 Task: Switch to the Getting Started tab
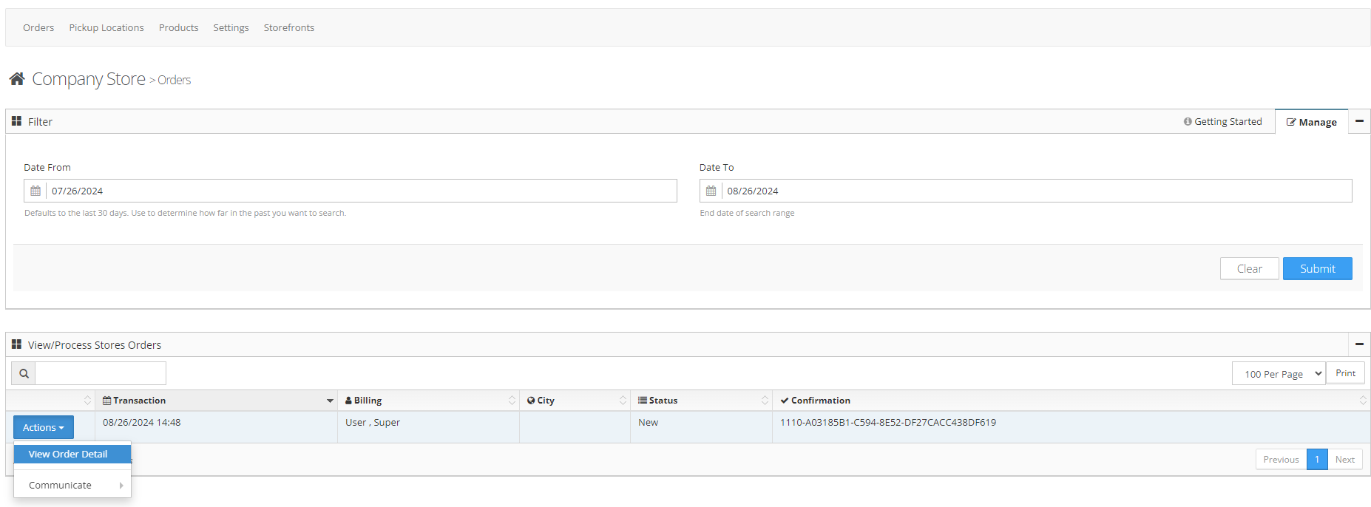[1222, 122]
